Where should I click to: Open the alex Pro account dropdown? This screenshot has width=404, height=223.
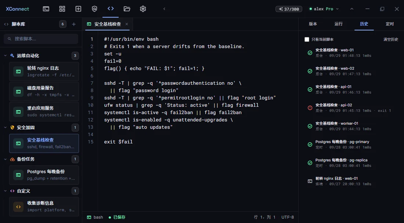324,9
